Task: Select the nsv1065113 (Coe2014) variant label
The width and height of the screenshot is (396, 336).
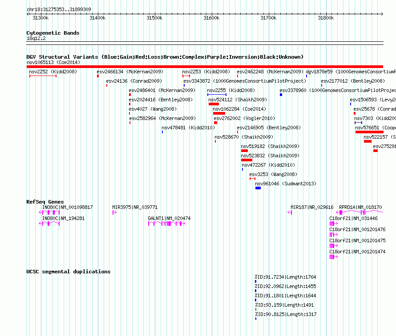Action: 53,62
